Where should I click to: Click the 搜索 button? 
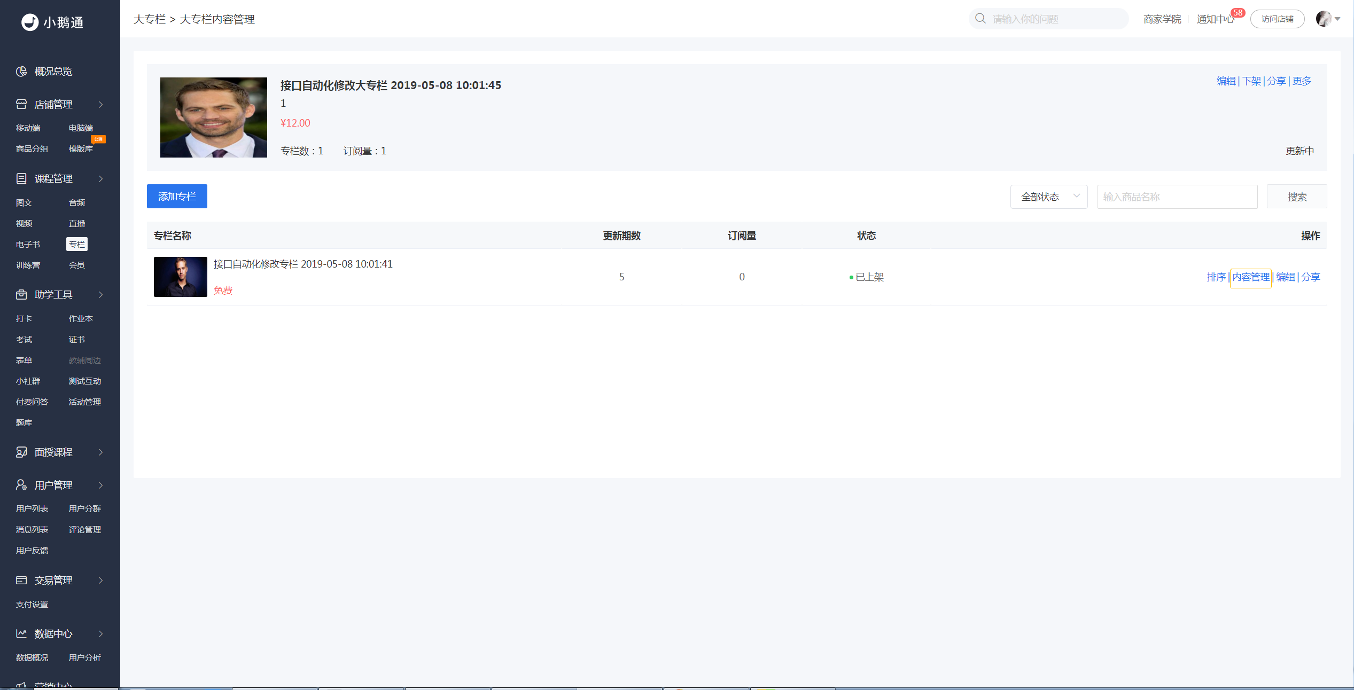(x=1297, y=197)
